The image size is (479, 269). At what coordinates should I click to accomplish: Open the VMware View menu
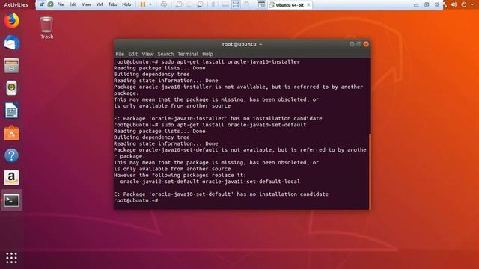point(86,4)
